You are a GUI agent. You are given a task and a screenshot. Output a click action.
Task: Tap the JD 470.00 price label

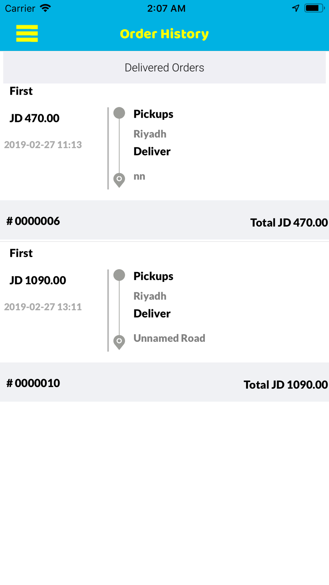click(x=35, y=118)
